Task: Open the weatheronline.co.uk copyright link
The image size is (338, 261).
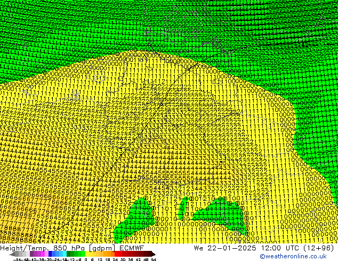Action: coord(293,256)
